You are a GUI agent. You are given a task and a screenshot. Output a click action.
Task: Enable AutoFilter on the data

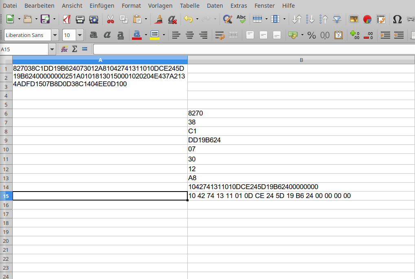pyautogui.click(x=336, y=19)
